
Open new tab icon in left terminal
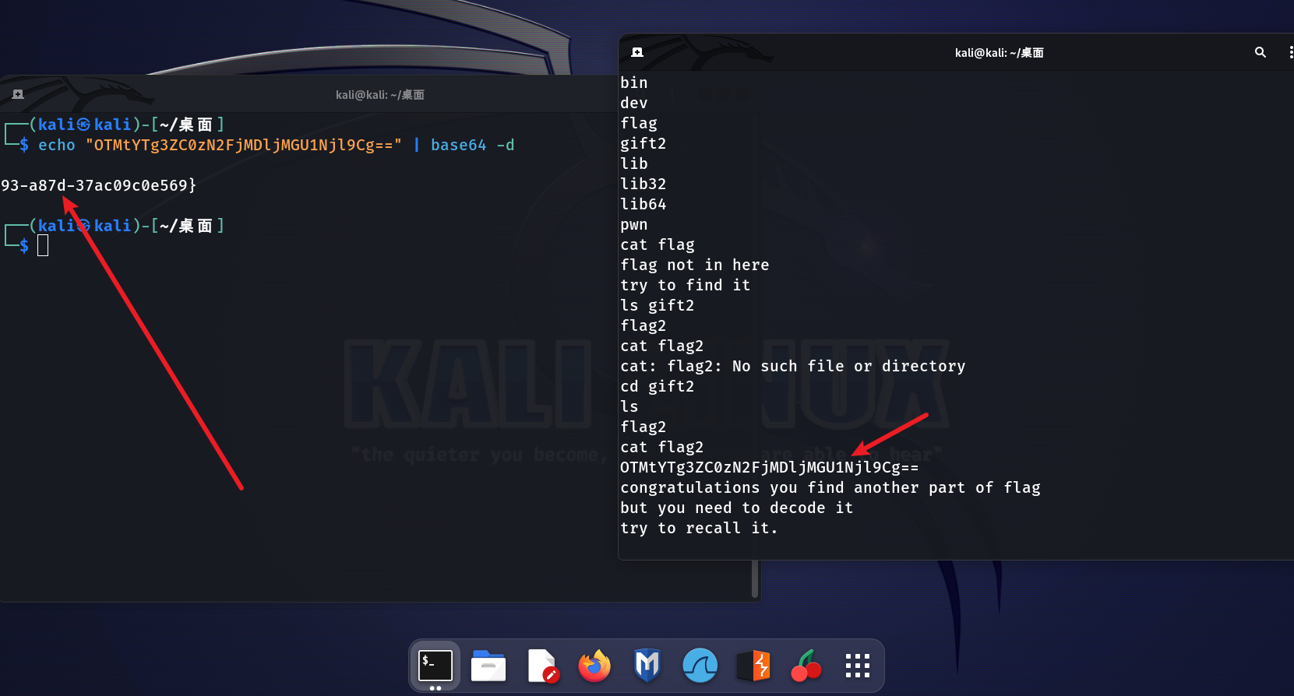point(18,94)
